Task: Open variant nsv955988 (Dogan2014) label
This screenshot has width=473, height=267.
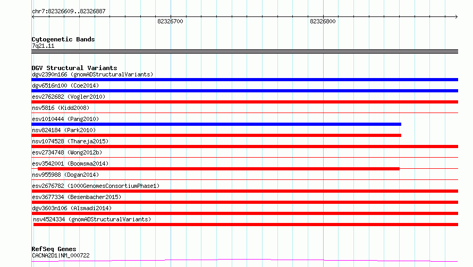Action: (x=65, y=175)
